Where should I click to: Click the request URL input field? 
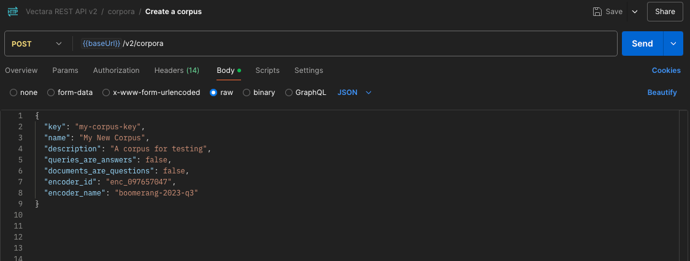click(x=343, y=44)
